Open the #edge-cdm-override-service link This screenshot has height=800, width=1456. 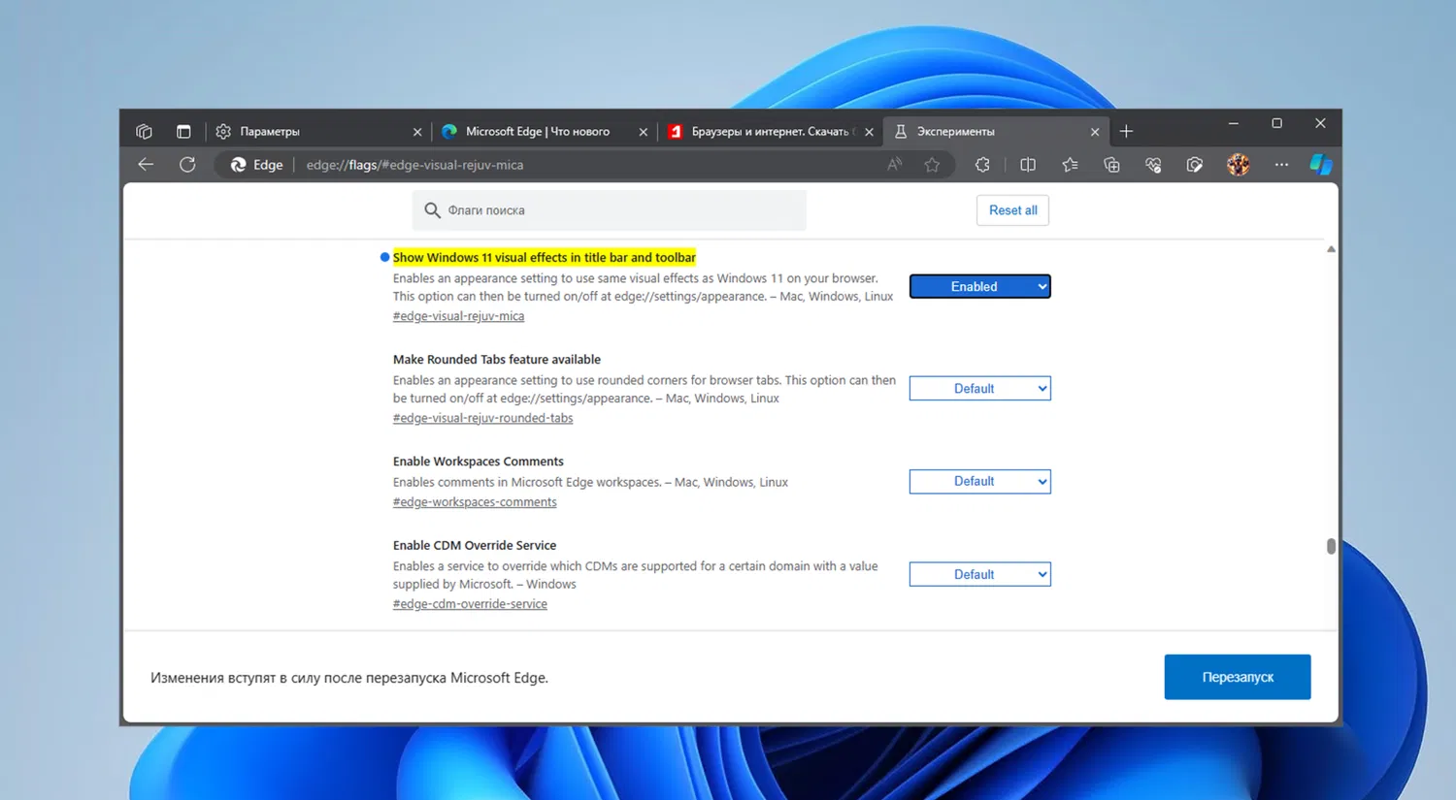[470, 604]
